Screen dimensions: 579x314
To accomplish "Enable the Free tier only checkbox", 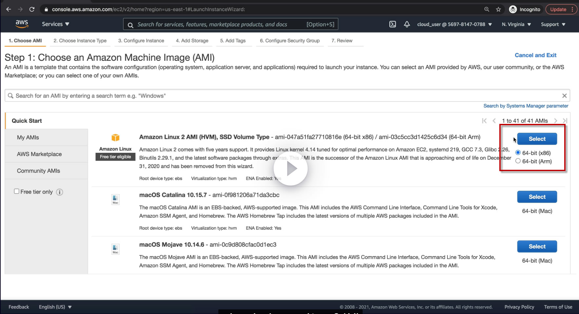I will pyautogui.click(x=16, y=191).
